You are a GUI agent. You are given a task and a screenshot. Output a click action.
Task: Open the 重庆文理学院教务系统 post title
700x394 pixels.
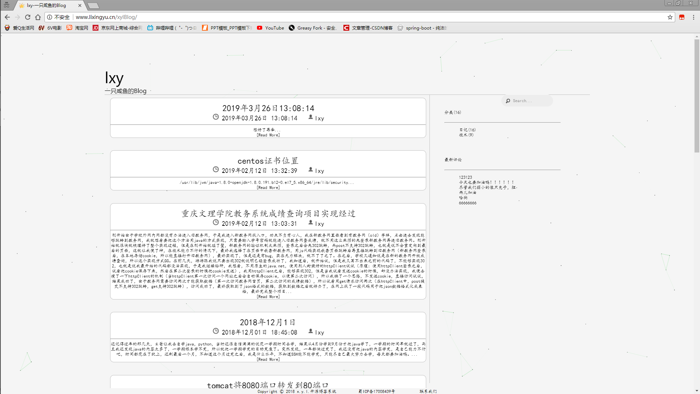coord(268,214)
